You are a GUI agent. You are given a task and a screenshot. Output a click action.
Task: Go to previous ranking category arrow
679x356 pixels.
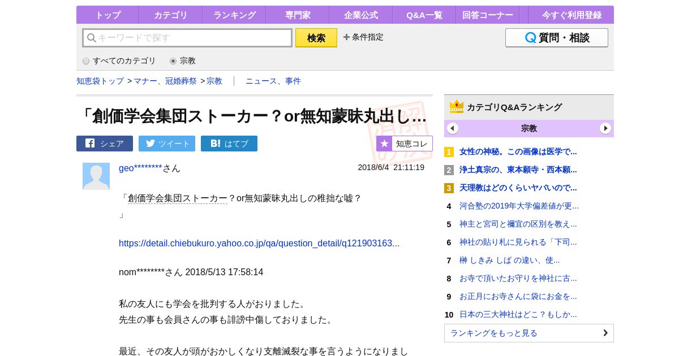click(x=453, y=128)
